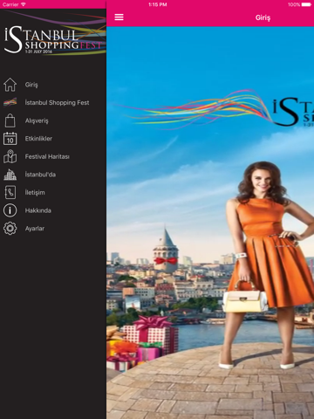The height and width of the screenshot is (419, 314).
Task: Click the Carrier Wi-Fi icon in the status bar
Action: point(24,4)
